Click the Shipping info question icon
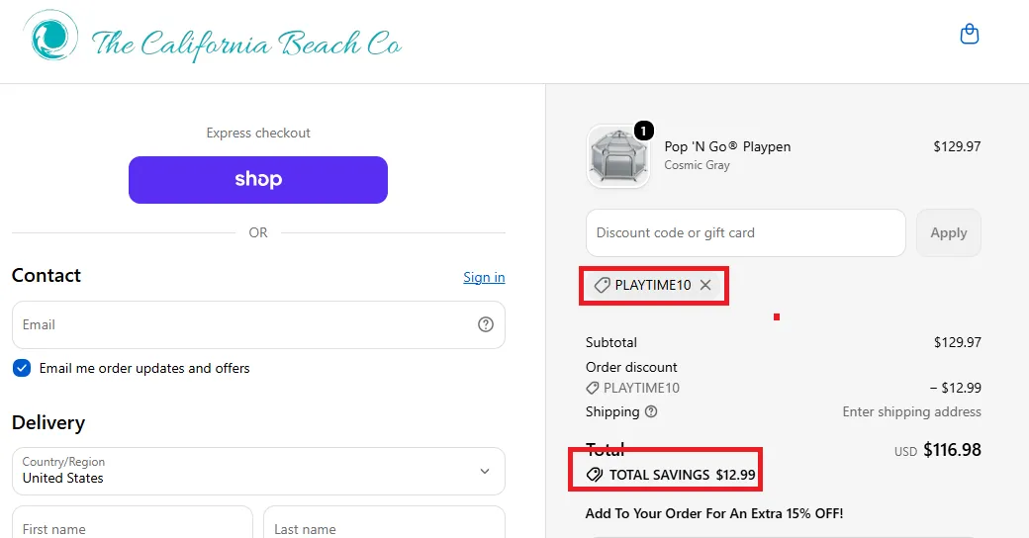Viewport: 1029px width, 538px height. click(x=651, y=411)
